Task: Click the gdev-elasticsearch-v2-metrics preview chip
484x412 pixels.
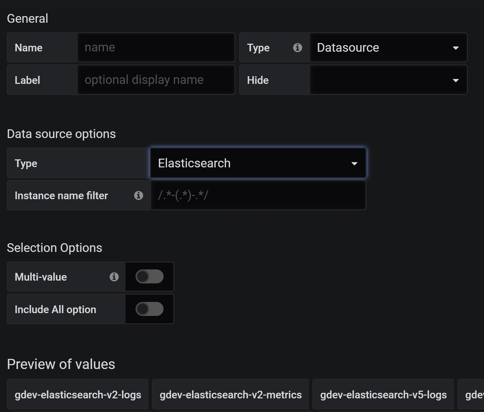Action: click(x=231, y=395)
